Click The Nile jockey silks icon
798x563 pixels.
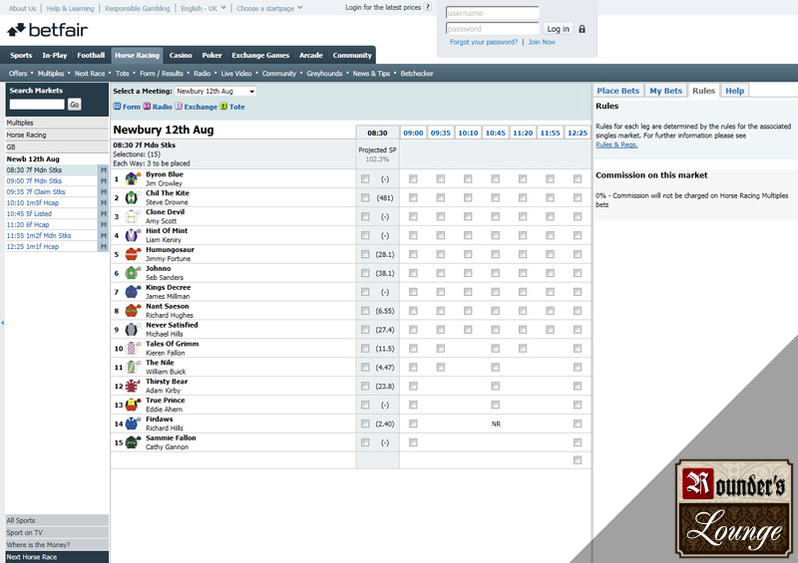133,367
